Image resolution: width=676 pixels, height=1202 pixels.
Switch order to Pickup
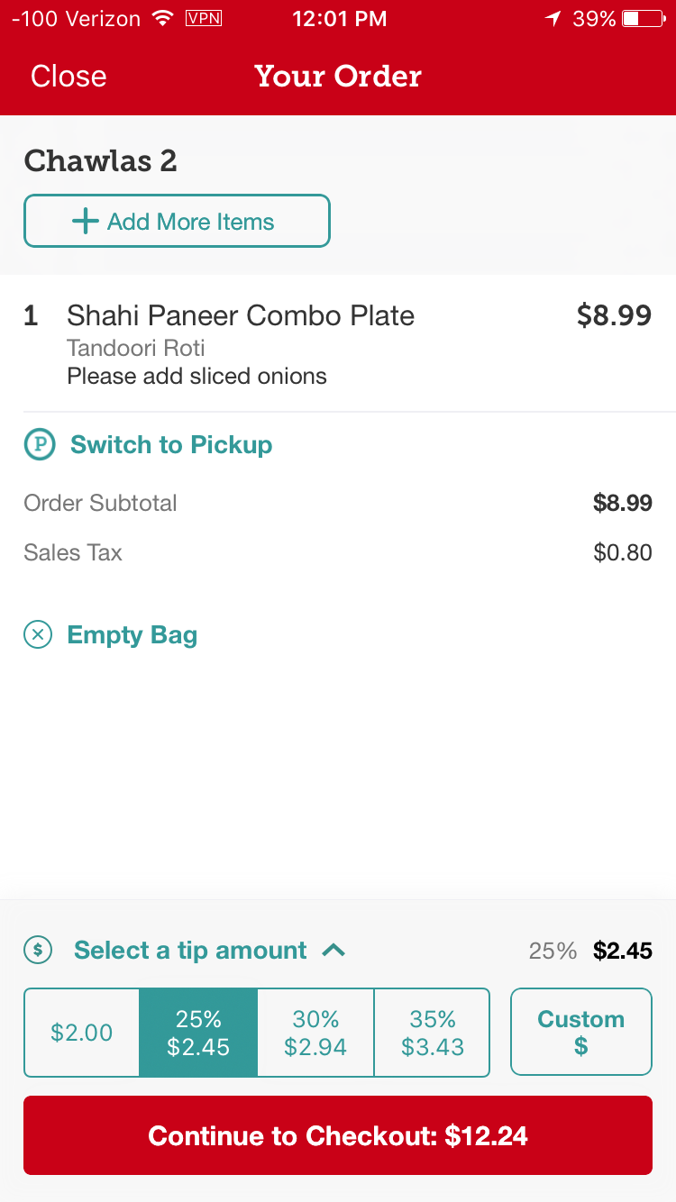tap(171, 444)
